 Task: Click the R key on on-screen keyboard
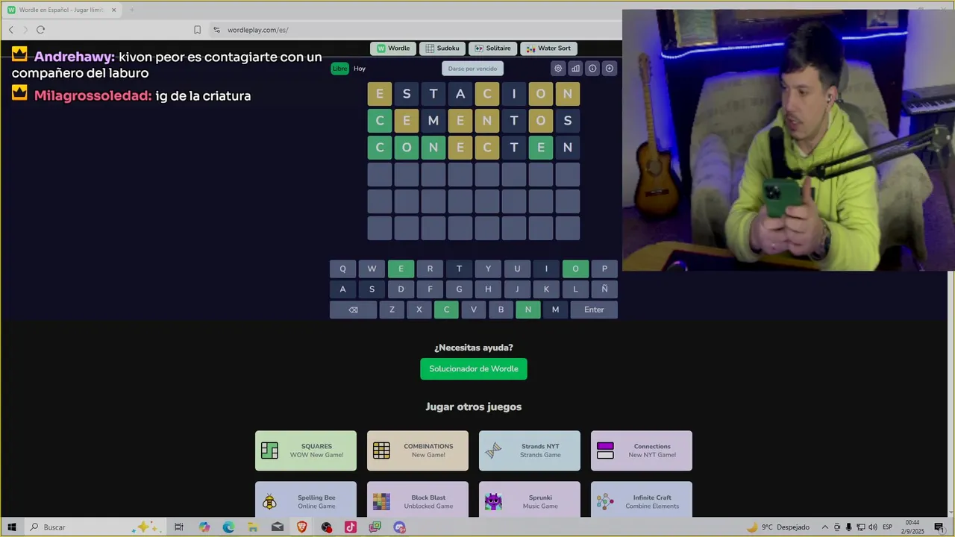(430, 268)
